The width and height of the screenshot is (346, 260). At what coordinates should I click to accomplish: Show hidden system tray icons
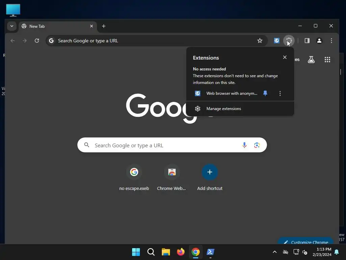(274, 252)
